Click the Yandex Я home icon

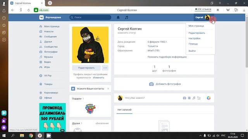21,10
